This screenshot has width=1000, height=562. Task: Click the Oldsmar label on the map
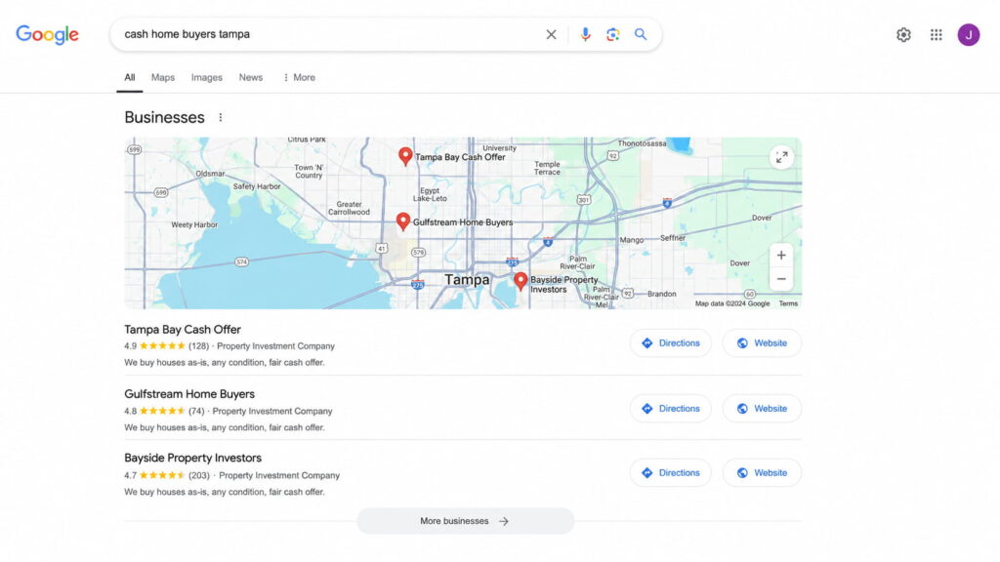(x=210, y=174)
